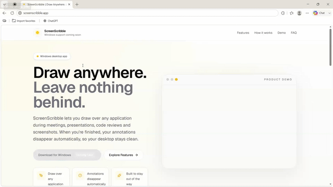
Task: Click the PRODUCT DEMO label
Action: (x=278, y=79)
